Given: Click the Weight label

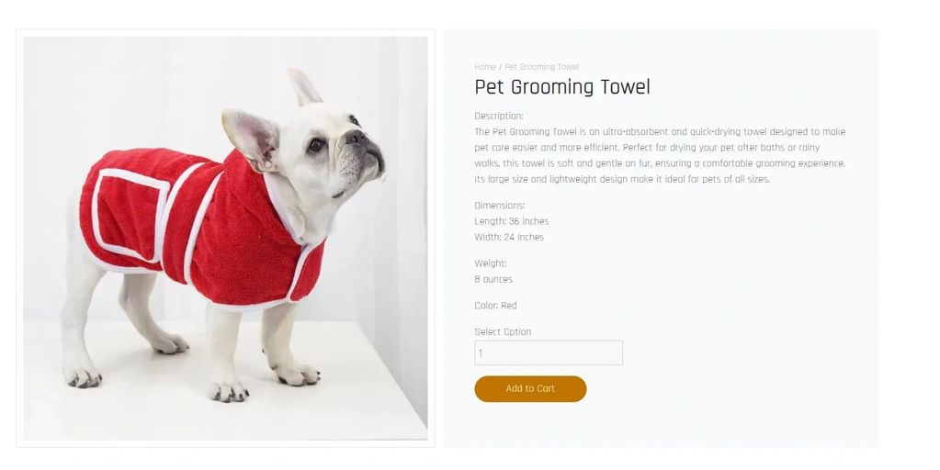Looking at the screenshot, I should [491, 263].
